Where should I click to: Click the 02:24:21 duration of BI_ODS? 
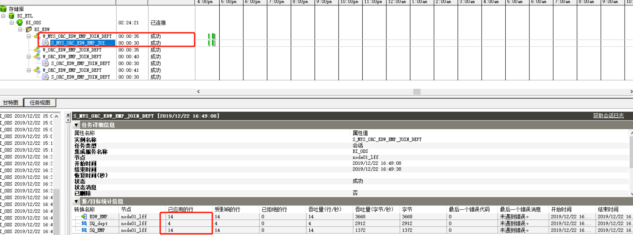coord(129,23)
